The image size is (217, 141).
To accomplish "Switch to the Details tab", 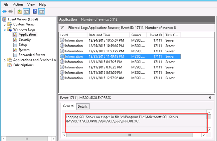I will coord(83,106).
